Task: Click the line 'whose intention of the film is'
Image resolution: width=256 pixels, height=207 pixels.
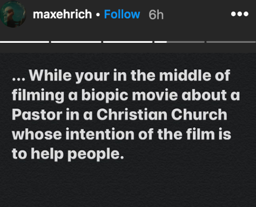Action: [122, 134]
